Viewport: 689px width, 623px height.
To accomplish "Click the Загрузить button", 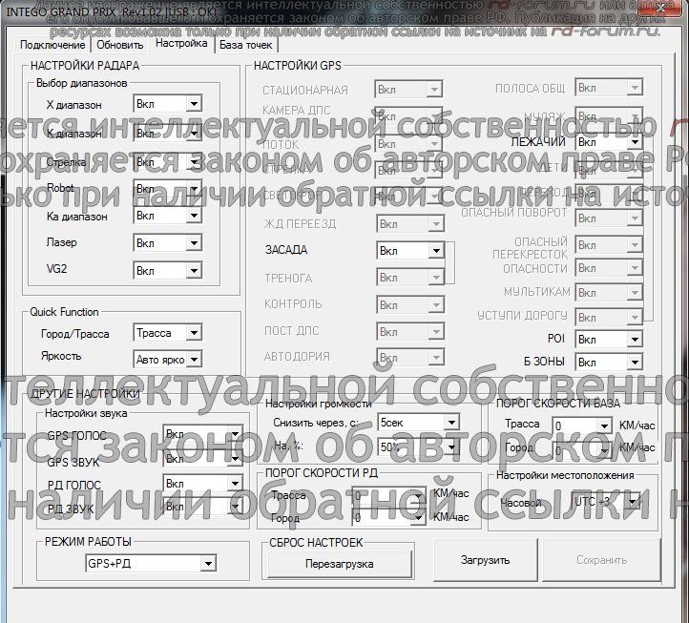I will (486, 560).
